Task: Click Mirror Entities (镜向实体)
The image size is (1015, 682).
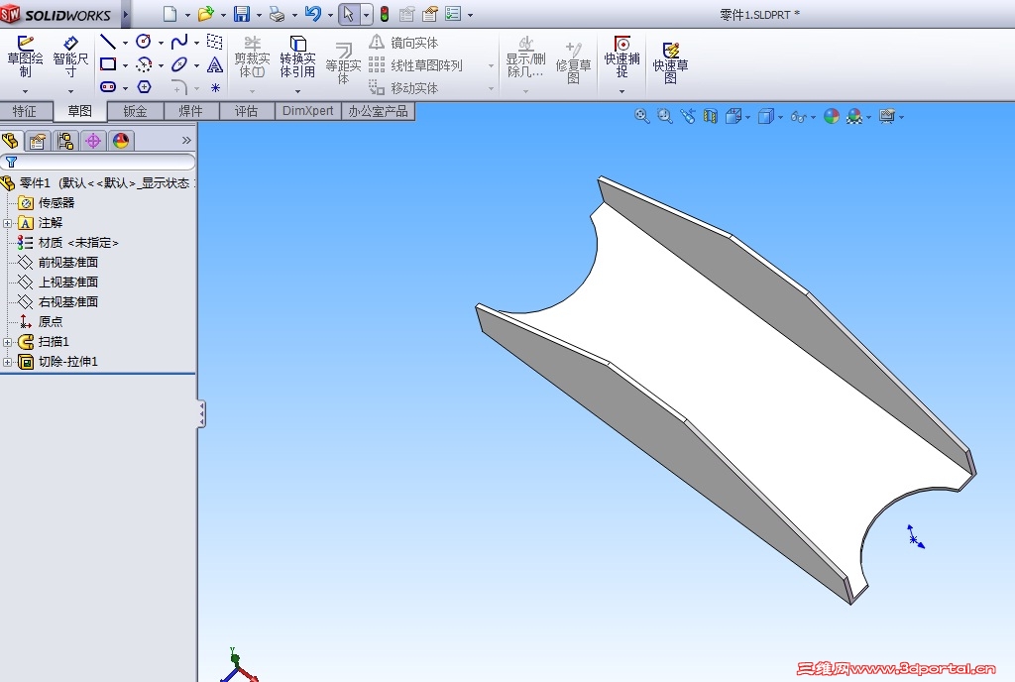Action: coord(404,43)
